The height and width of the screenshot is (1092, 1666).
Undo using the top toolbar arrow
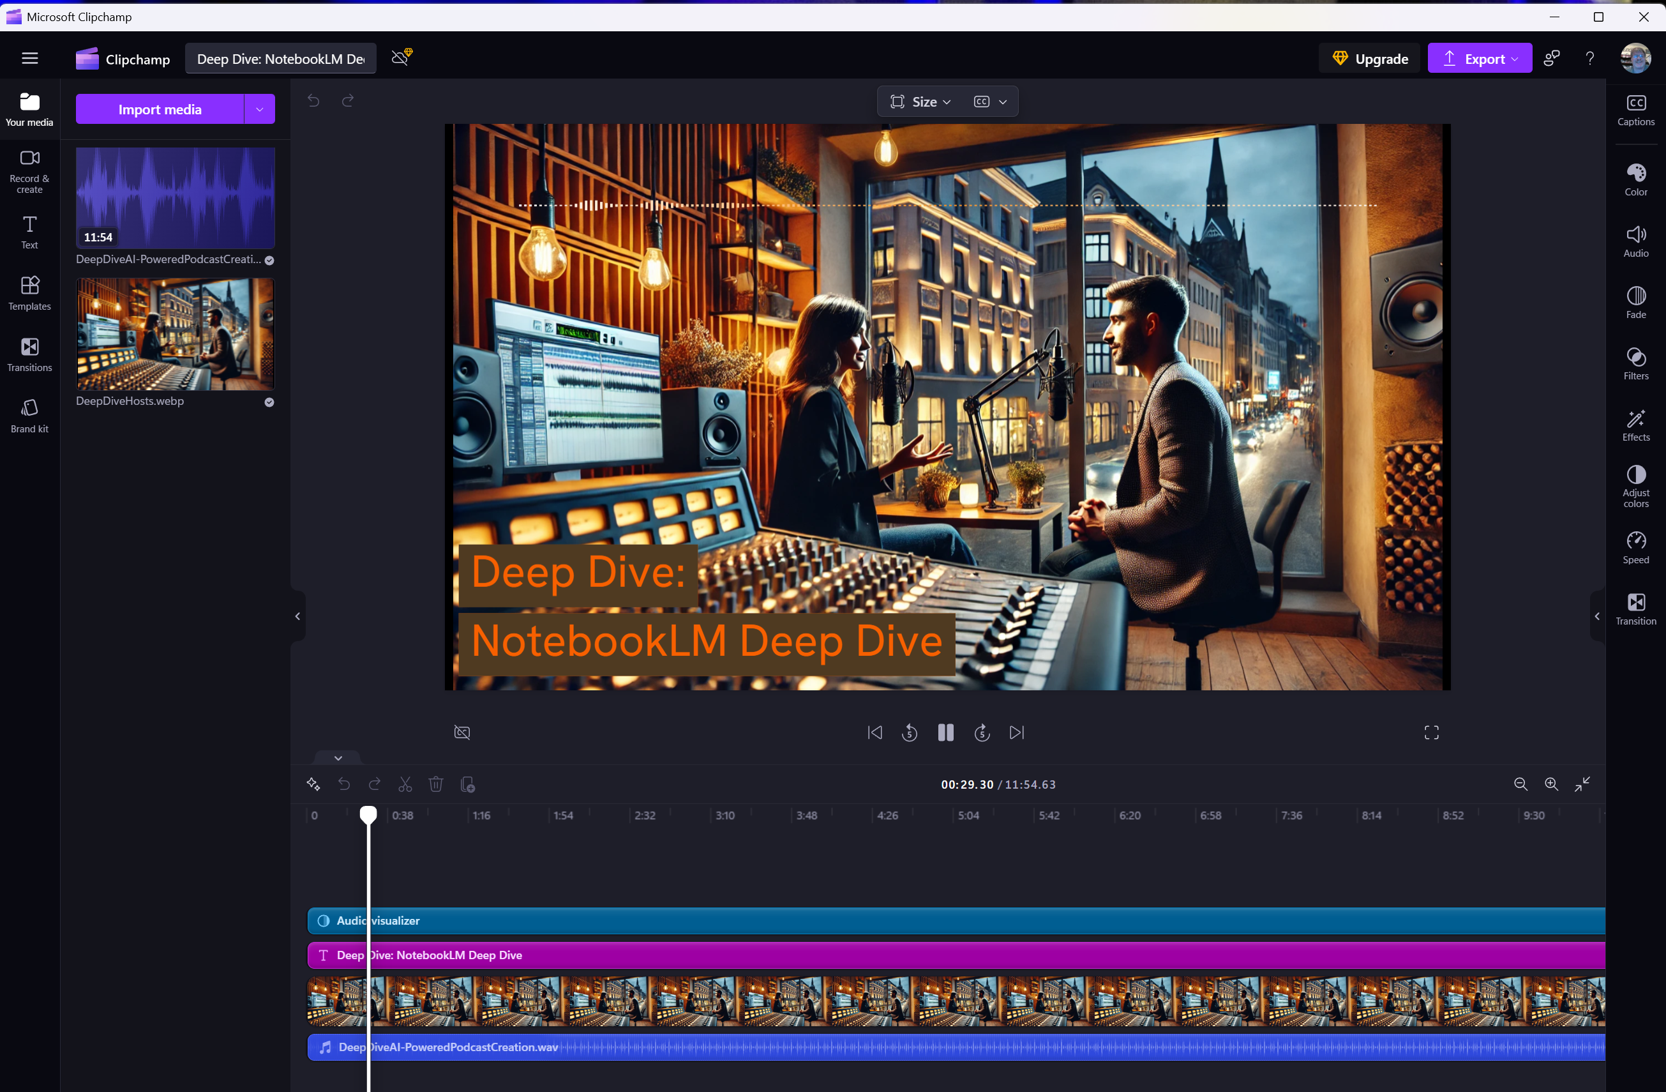313,101
